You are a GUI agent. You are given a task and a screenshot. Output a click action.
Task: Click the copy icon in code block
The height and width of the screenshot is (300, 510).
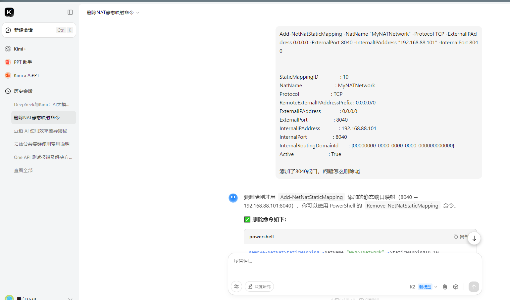click(456, 237)
